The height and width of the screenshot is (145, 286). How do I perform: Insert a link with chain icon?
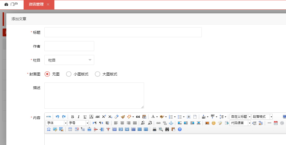158,123
